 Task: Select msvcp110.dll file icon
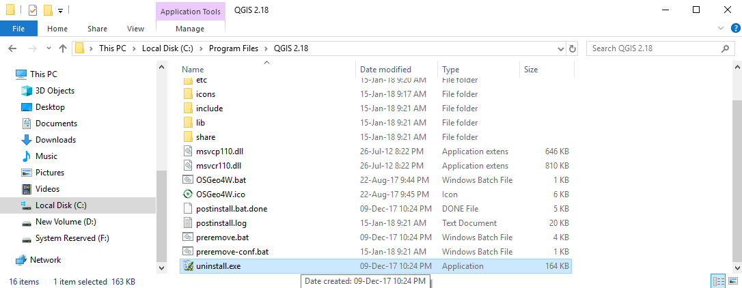pyautogui.click(x=188, y=152)
